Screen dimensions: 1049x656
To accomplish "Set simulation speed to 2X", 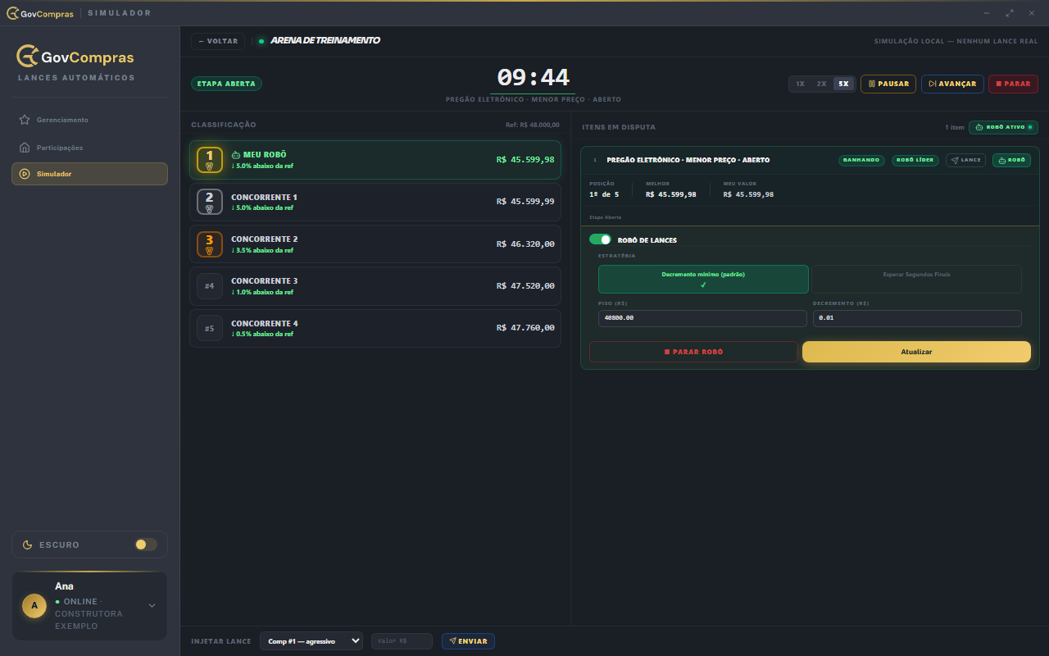I will [822, 84].
